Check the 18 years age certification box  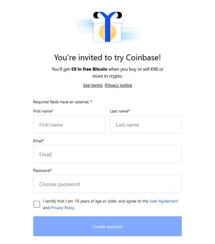37,204
